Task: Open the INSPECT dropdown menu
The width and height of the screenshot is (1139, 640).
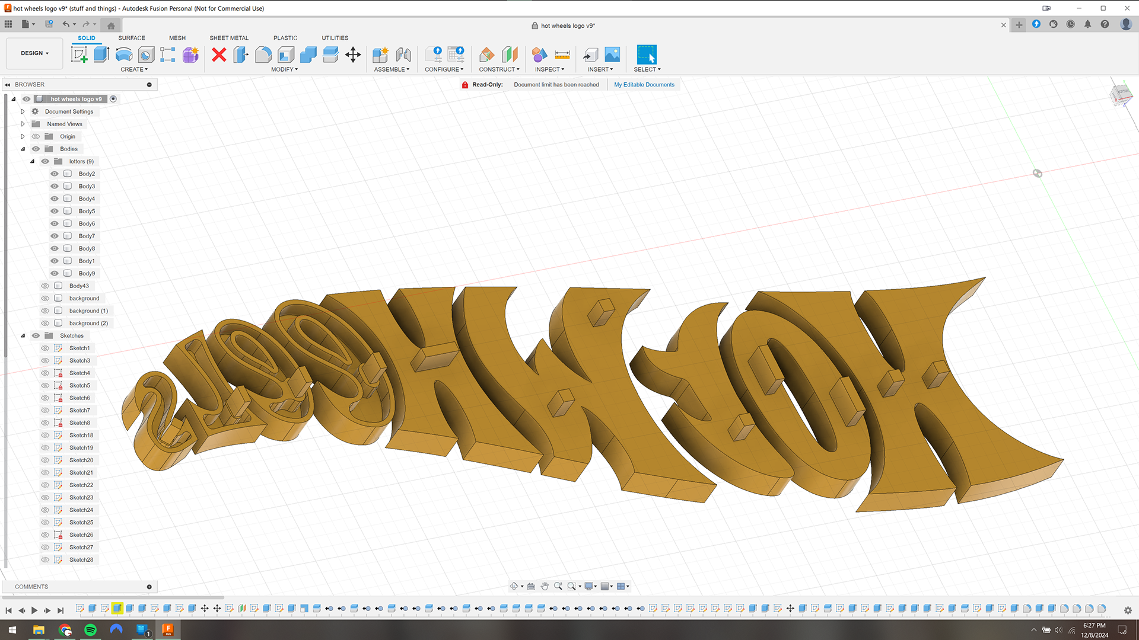Action: tap(549, 69)
